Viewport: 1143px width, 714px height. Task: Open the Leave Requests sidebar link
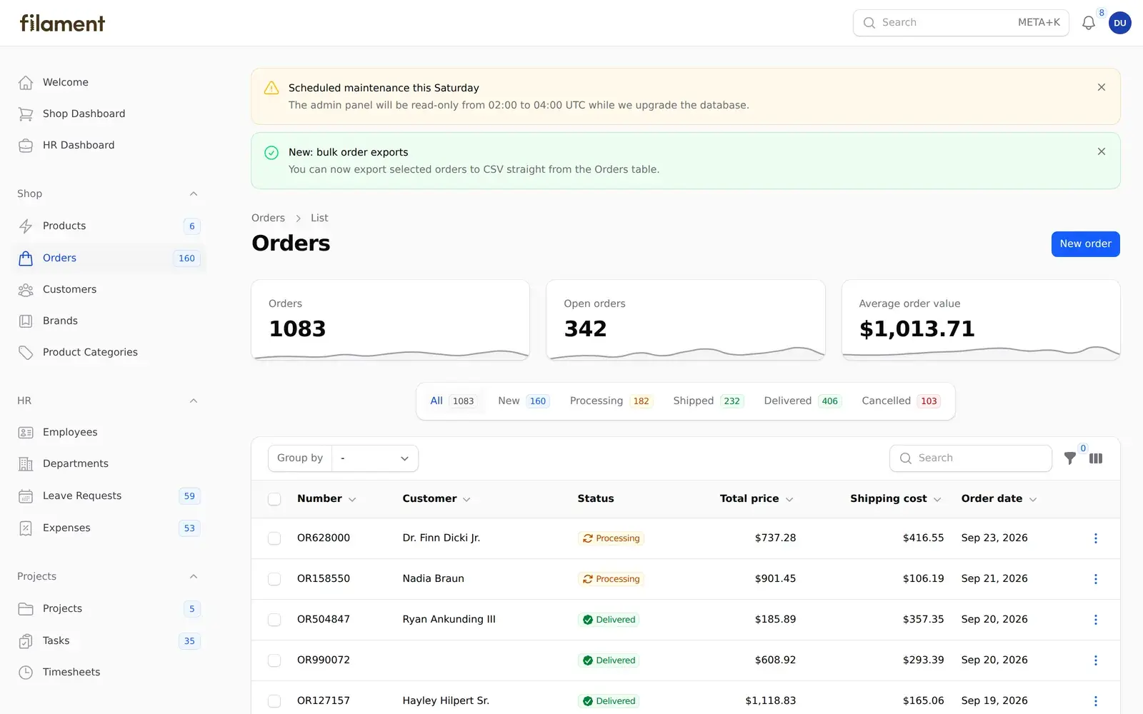109,496
